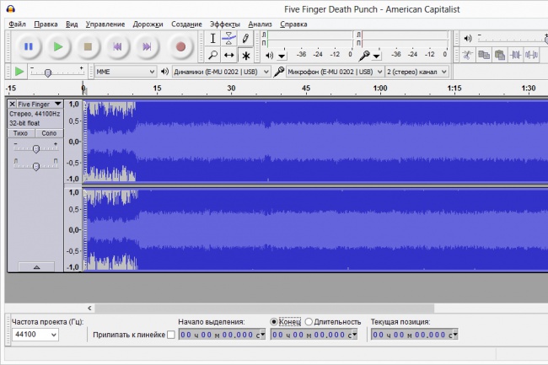Open the Справка menu
Image resolution: width=548 pixels, height=365 pixels.
point(293,24)
